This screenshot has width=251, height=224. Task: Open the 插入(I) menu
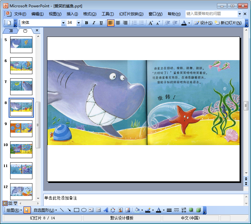point(72,14)
